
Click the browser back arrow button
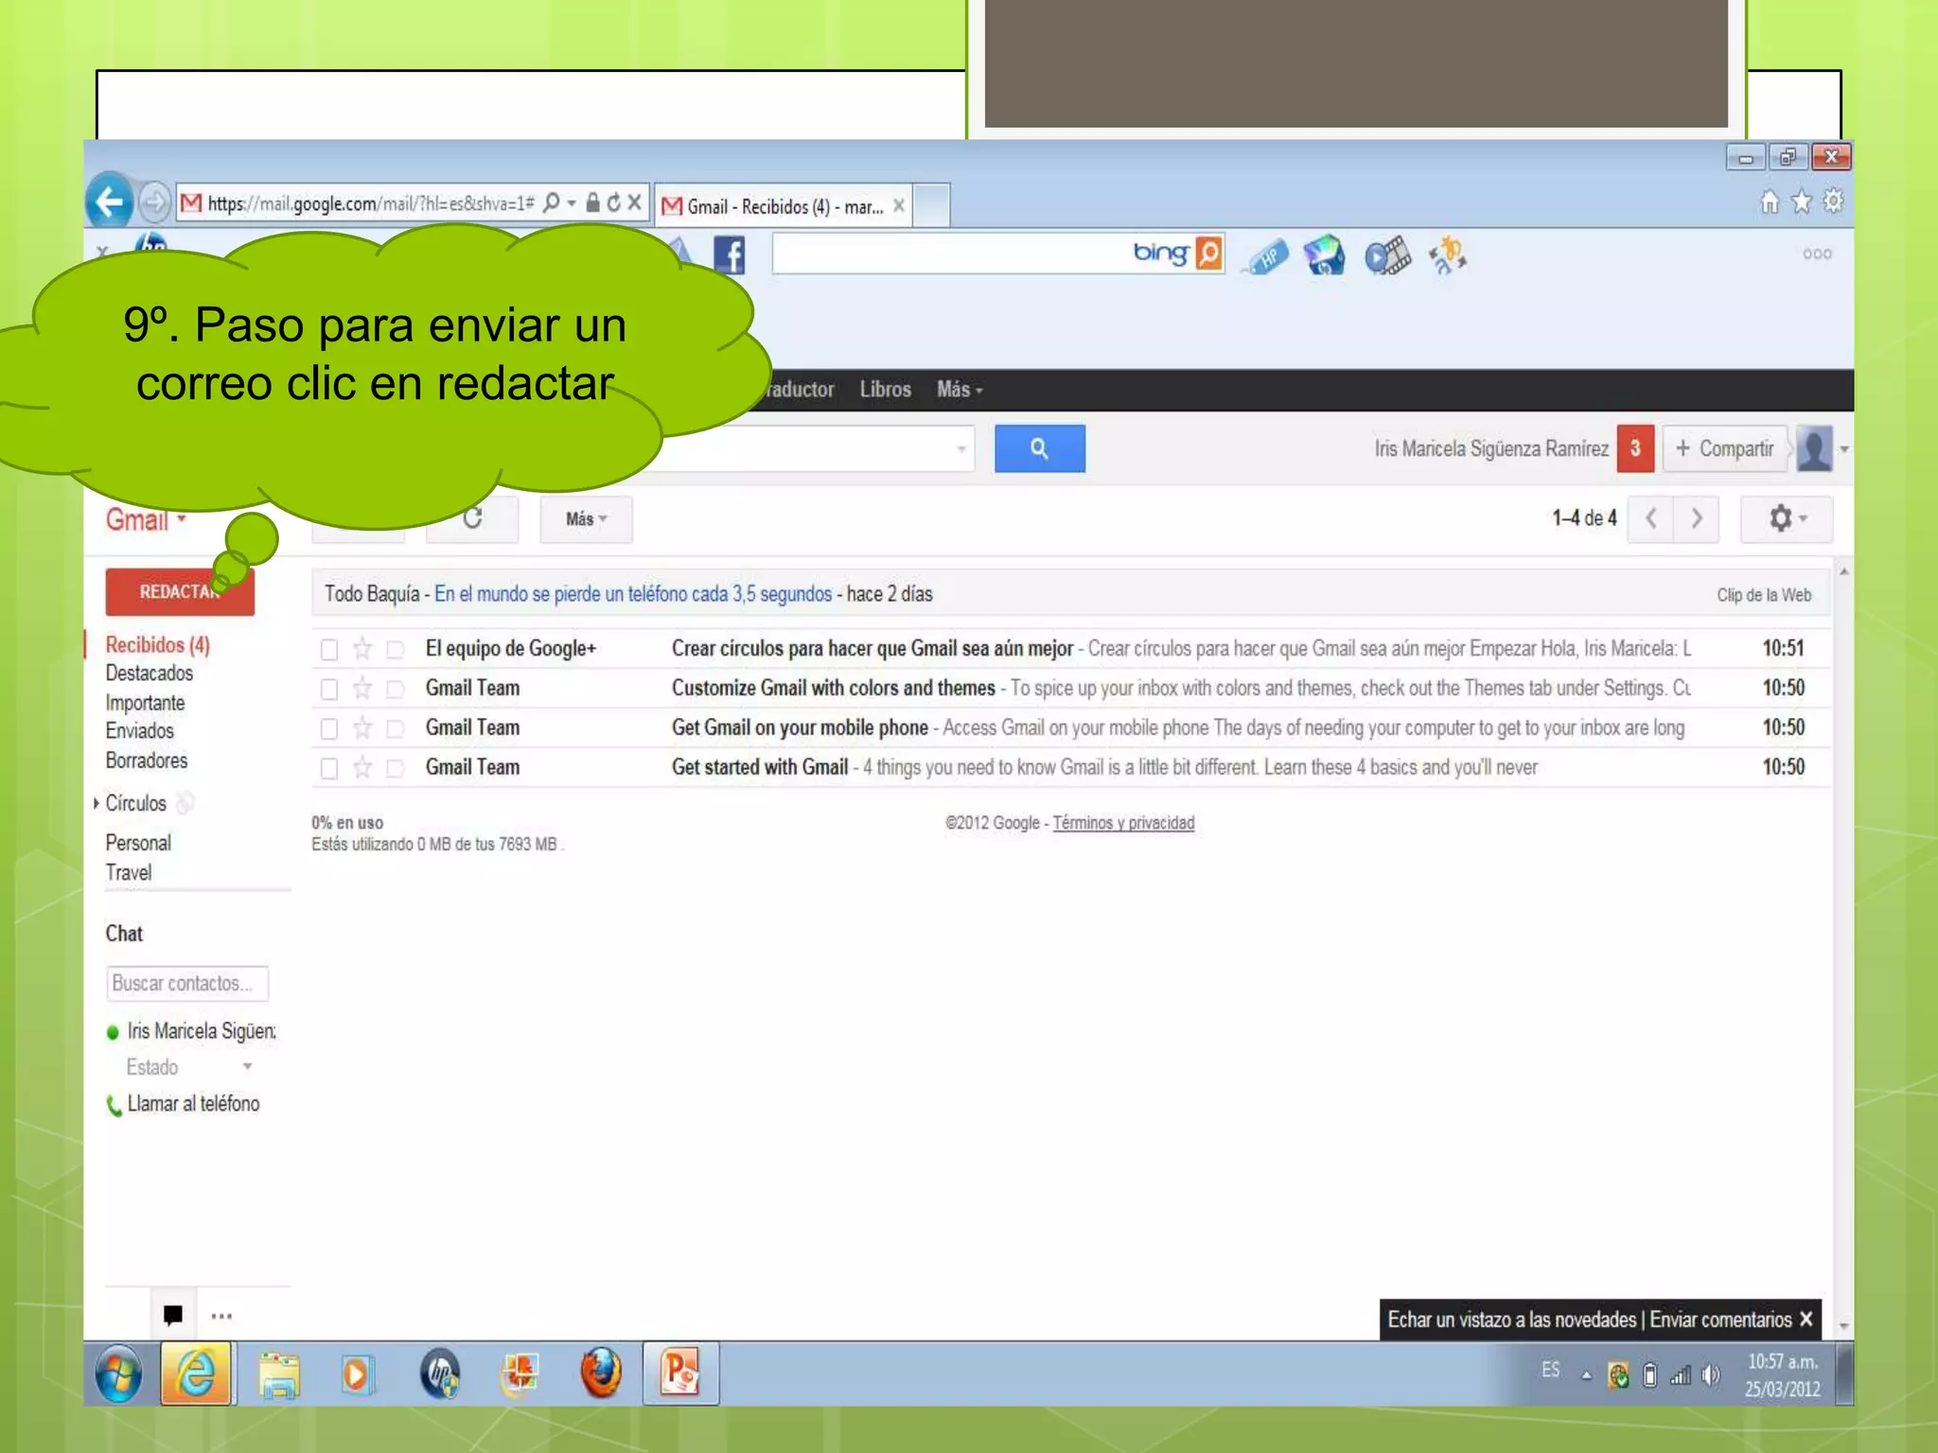point(110,201)
